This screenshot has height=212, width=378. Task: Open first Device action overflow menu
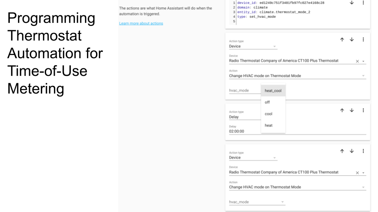tap(363, 39)
